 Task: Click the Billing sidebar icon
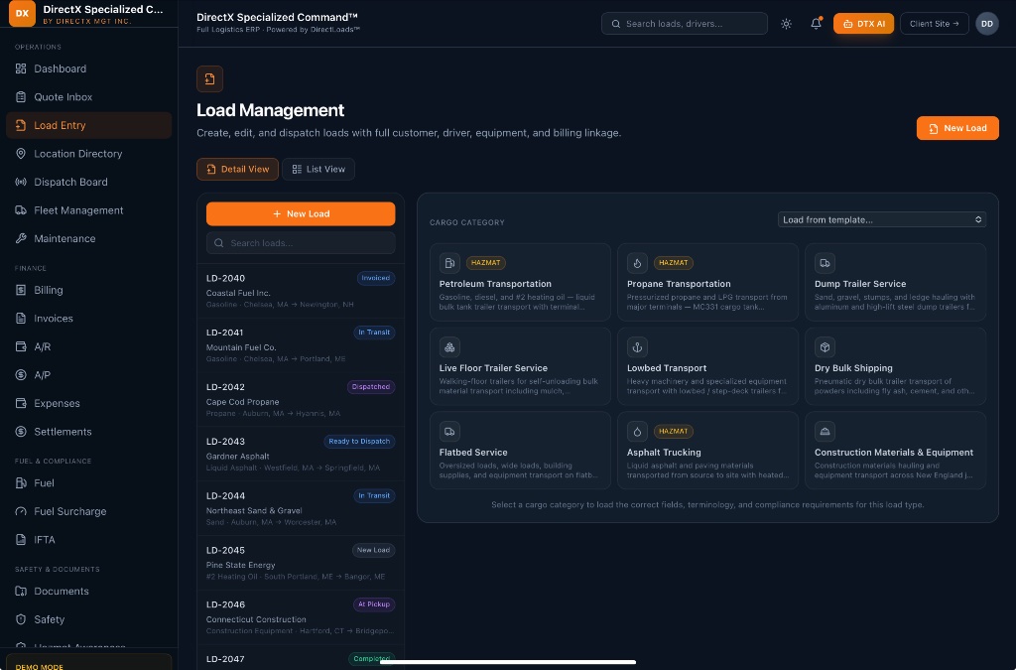click(x=21, y=290)
